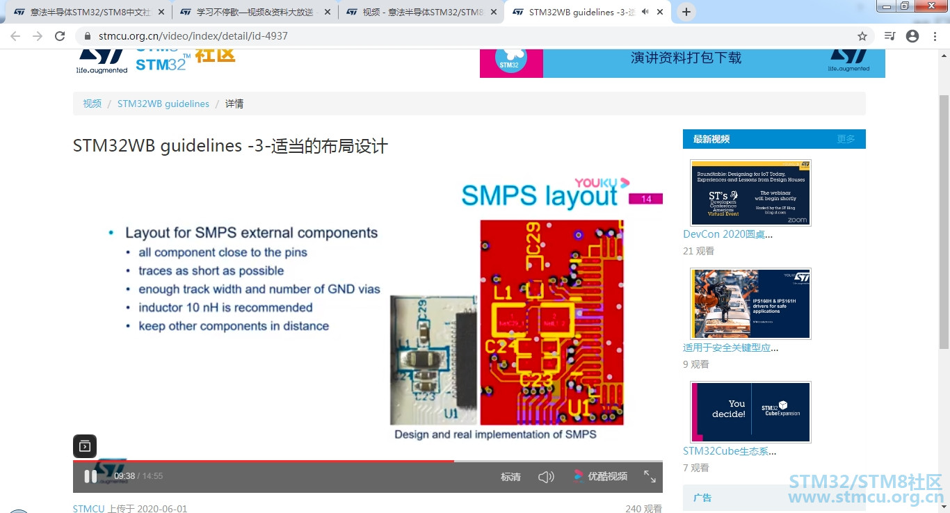Click the 优酷视频 logo in the player
Screen dimensions: 950x513
[600, 476]
